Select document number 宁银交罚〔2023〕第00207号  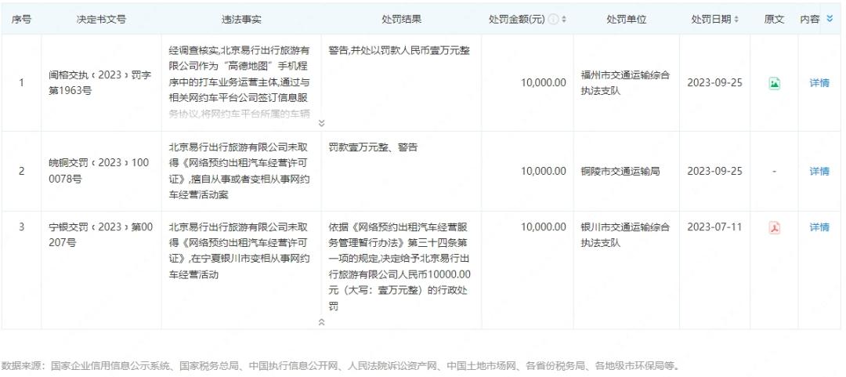pos(100,234)
